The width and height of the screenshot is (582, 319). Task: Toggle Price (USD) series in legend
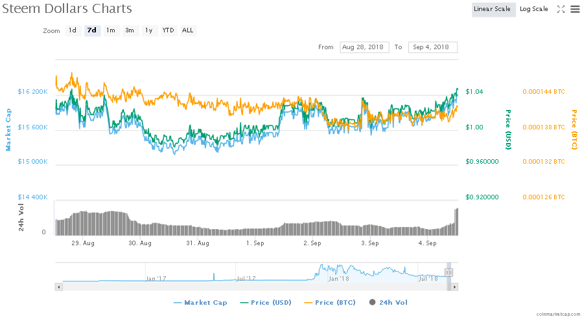click(266, 303)
